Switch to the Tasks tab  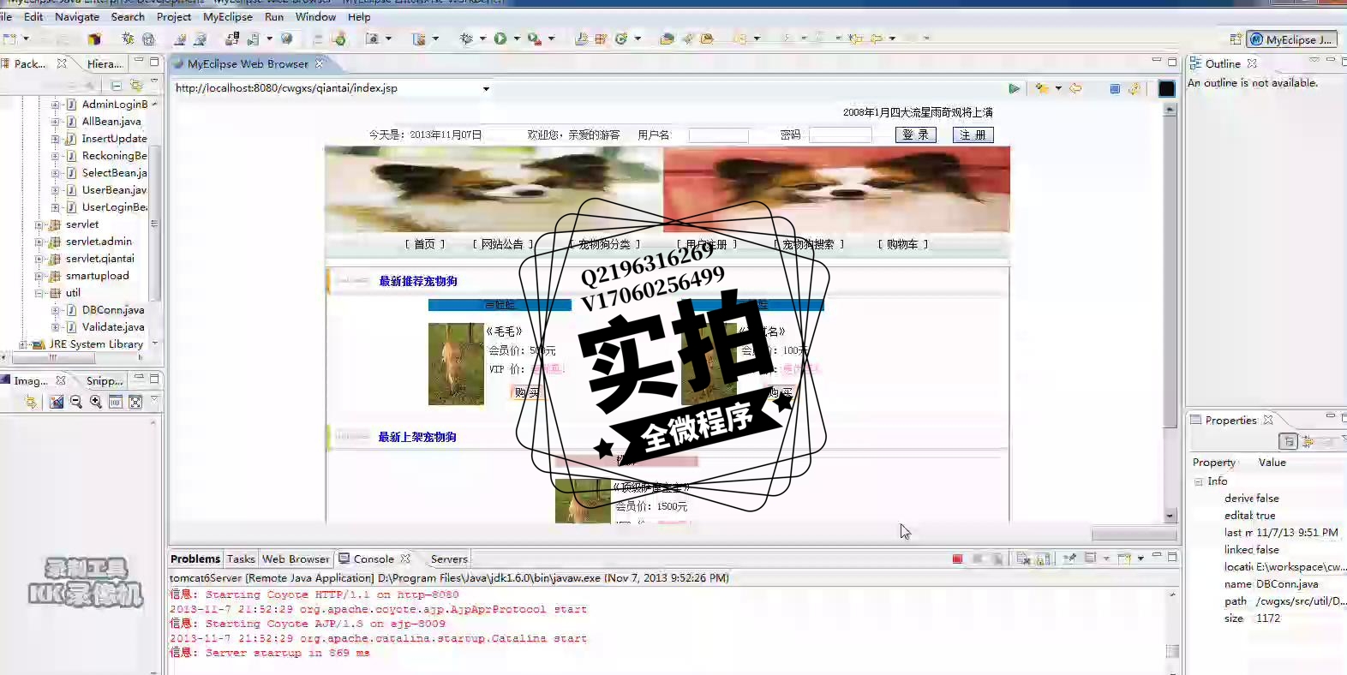coord(241,559)
